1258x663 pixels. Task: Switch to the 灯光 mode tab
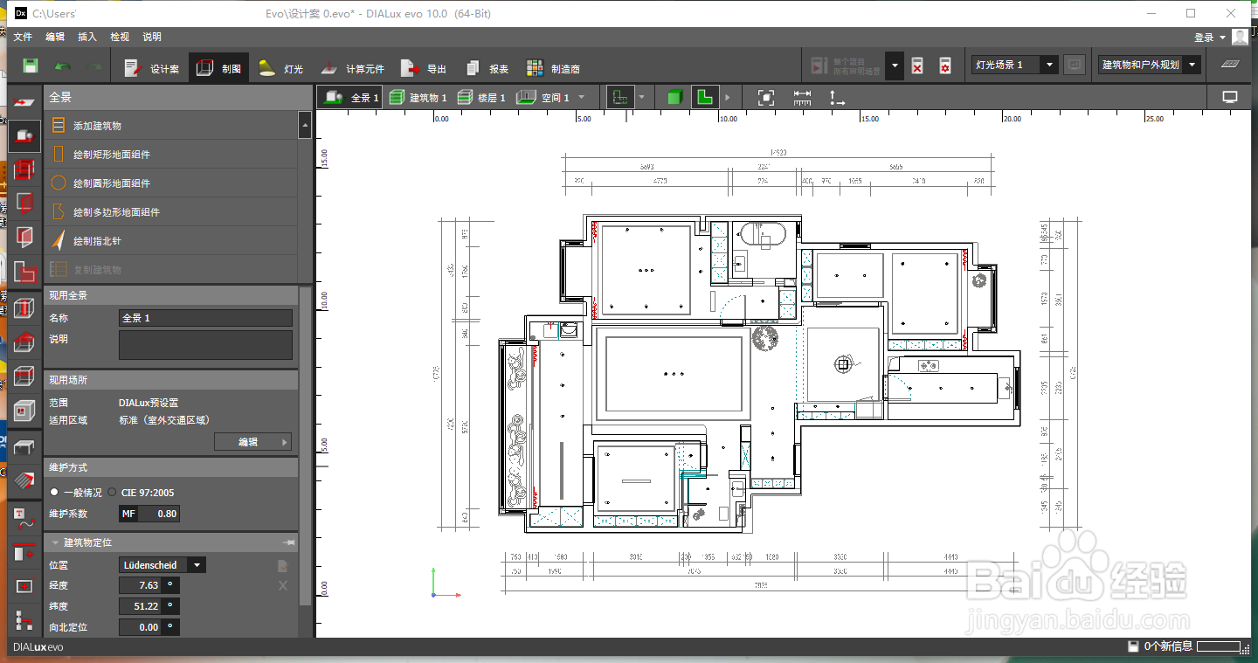[280, 68]
